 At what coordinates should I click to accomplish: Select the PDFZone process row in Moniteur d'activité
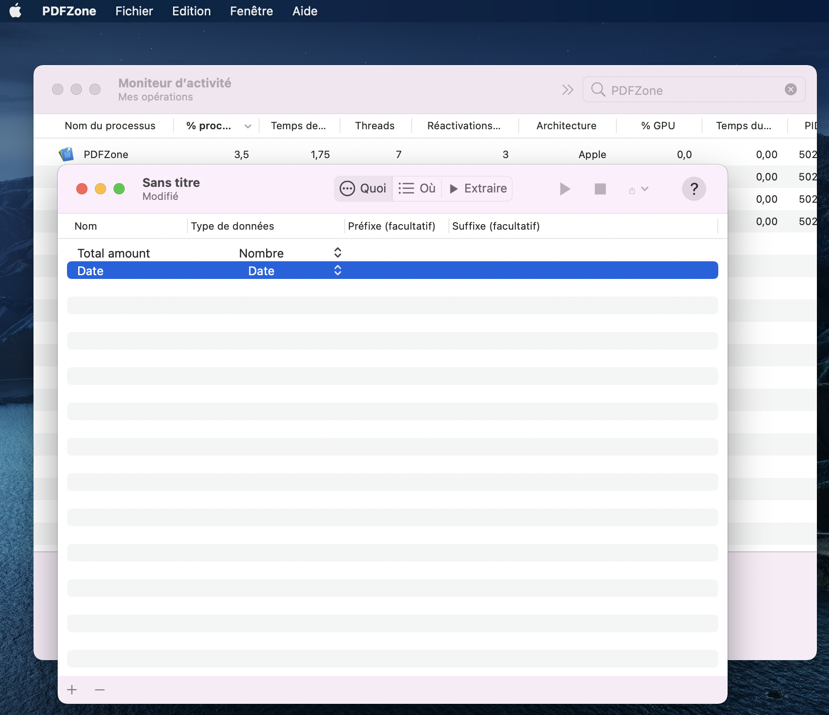coord(425,154)
